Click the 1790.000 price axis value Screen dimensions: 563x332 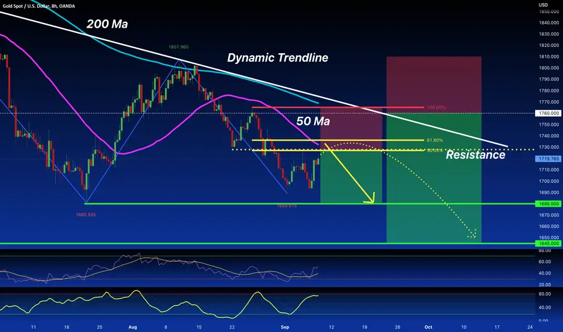pos(549,79)
